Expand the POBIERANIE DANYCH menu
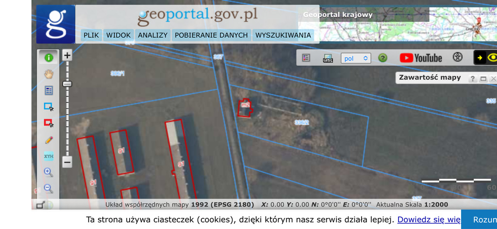Image resolution: width=497 pixels, height=229 pixels. click(211, 35)
